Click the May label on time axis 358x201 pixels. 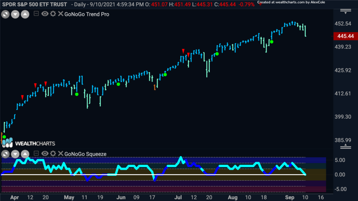tap(69, 198)
